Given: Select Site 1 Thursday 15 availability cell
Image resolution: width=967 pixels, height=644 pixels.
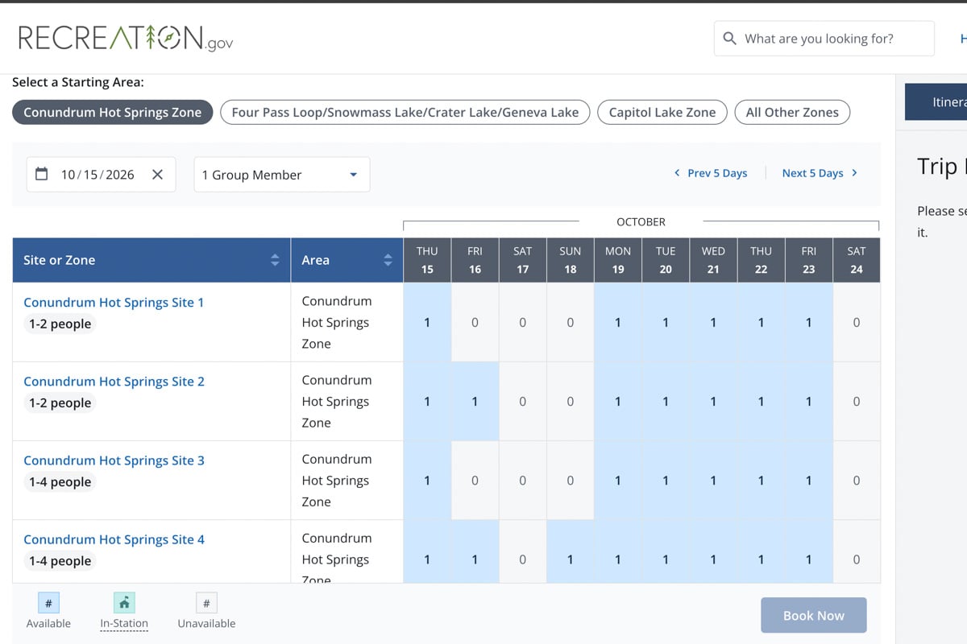Looking at the screenshot, I should pyautogui.click(x=427, y=323).
